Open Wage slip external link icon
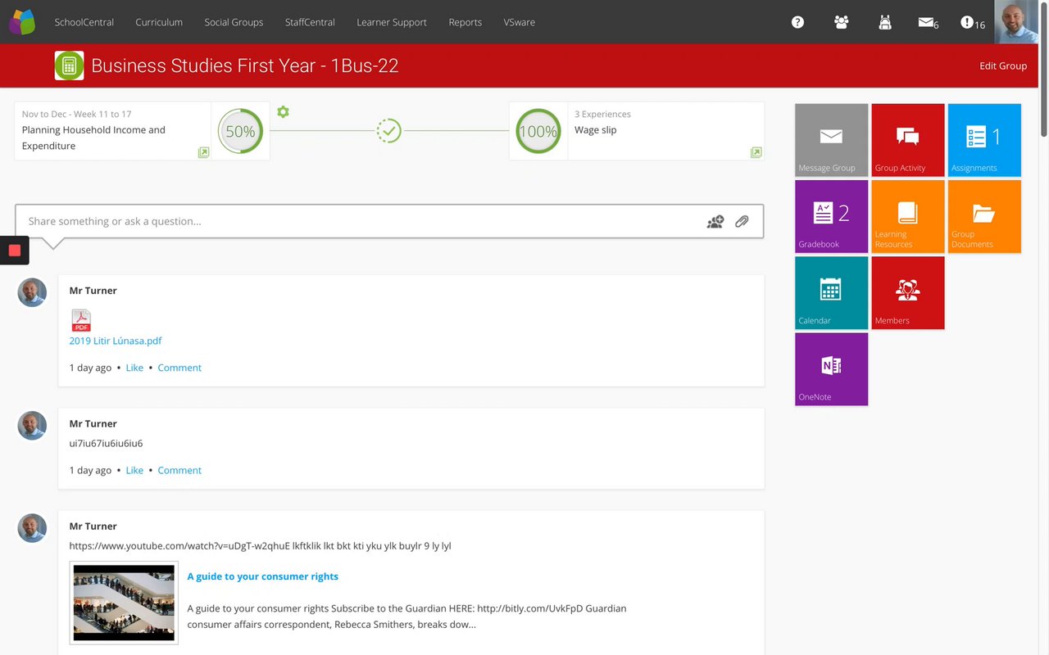The width and height of the screenshot is (1049, 655). click(756, 152)
